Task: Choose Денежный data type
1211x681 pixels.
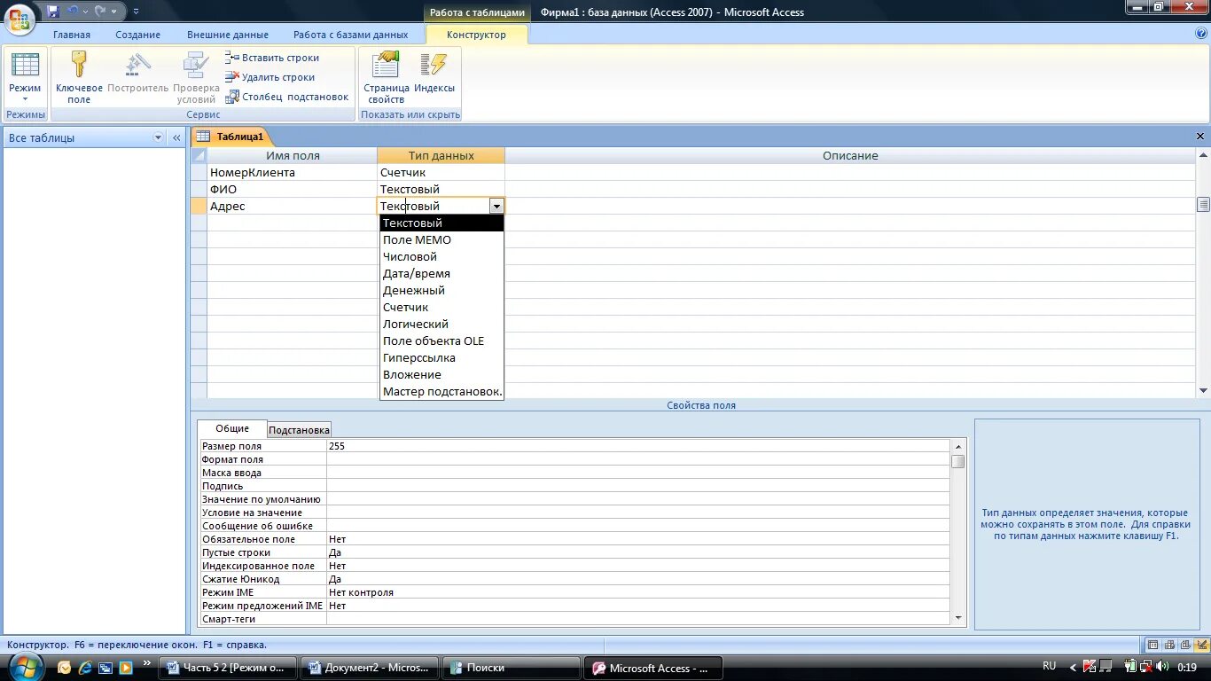Action: click(x=441, y=291)
